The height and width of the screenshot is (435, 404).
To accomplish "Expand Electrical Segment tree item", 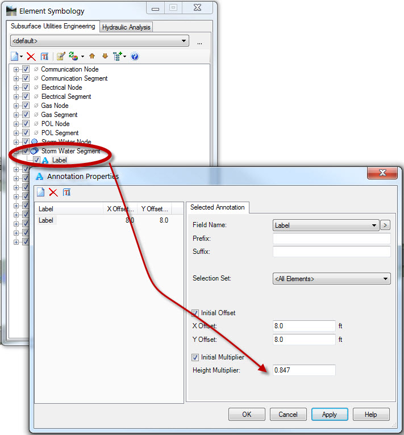I will [x=16, y=97].
